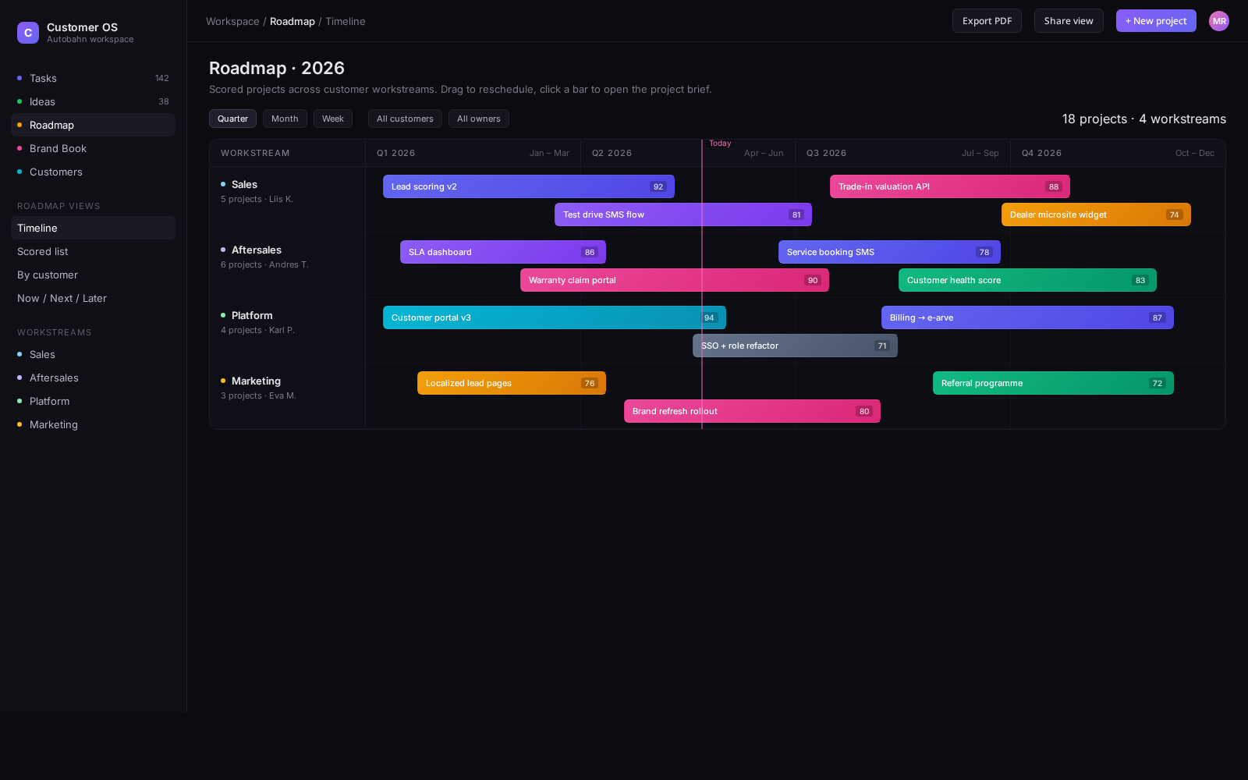Viewport: 1248px width, 780px height.
Task: Click the Export PDF button
Action: (x=987, y=21)
